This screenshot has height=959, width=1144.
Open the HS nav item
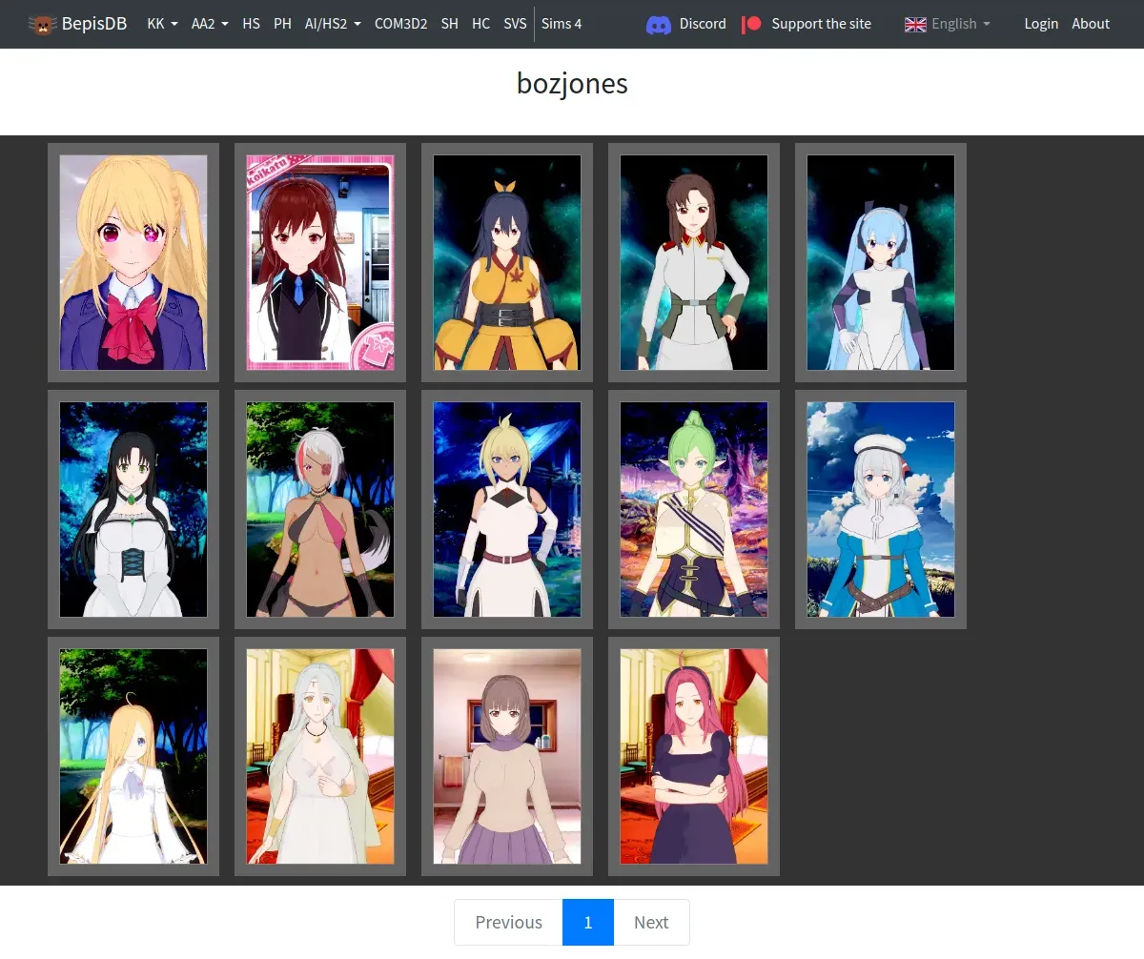251,24
